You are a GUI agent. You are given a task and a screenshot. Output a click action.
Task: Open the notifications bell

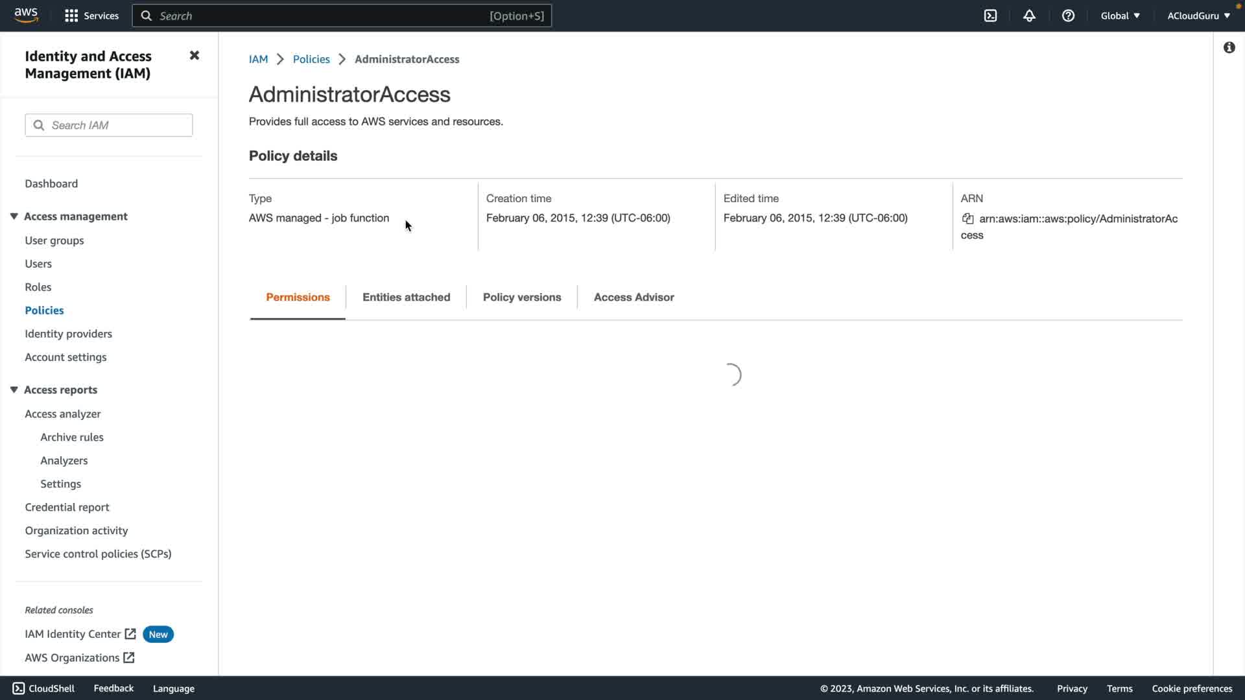tap(1029, 16)
